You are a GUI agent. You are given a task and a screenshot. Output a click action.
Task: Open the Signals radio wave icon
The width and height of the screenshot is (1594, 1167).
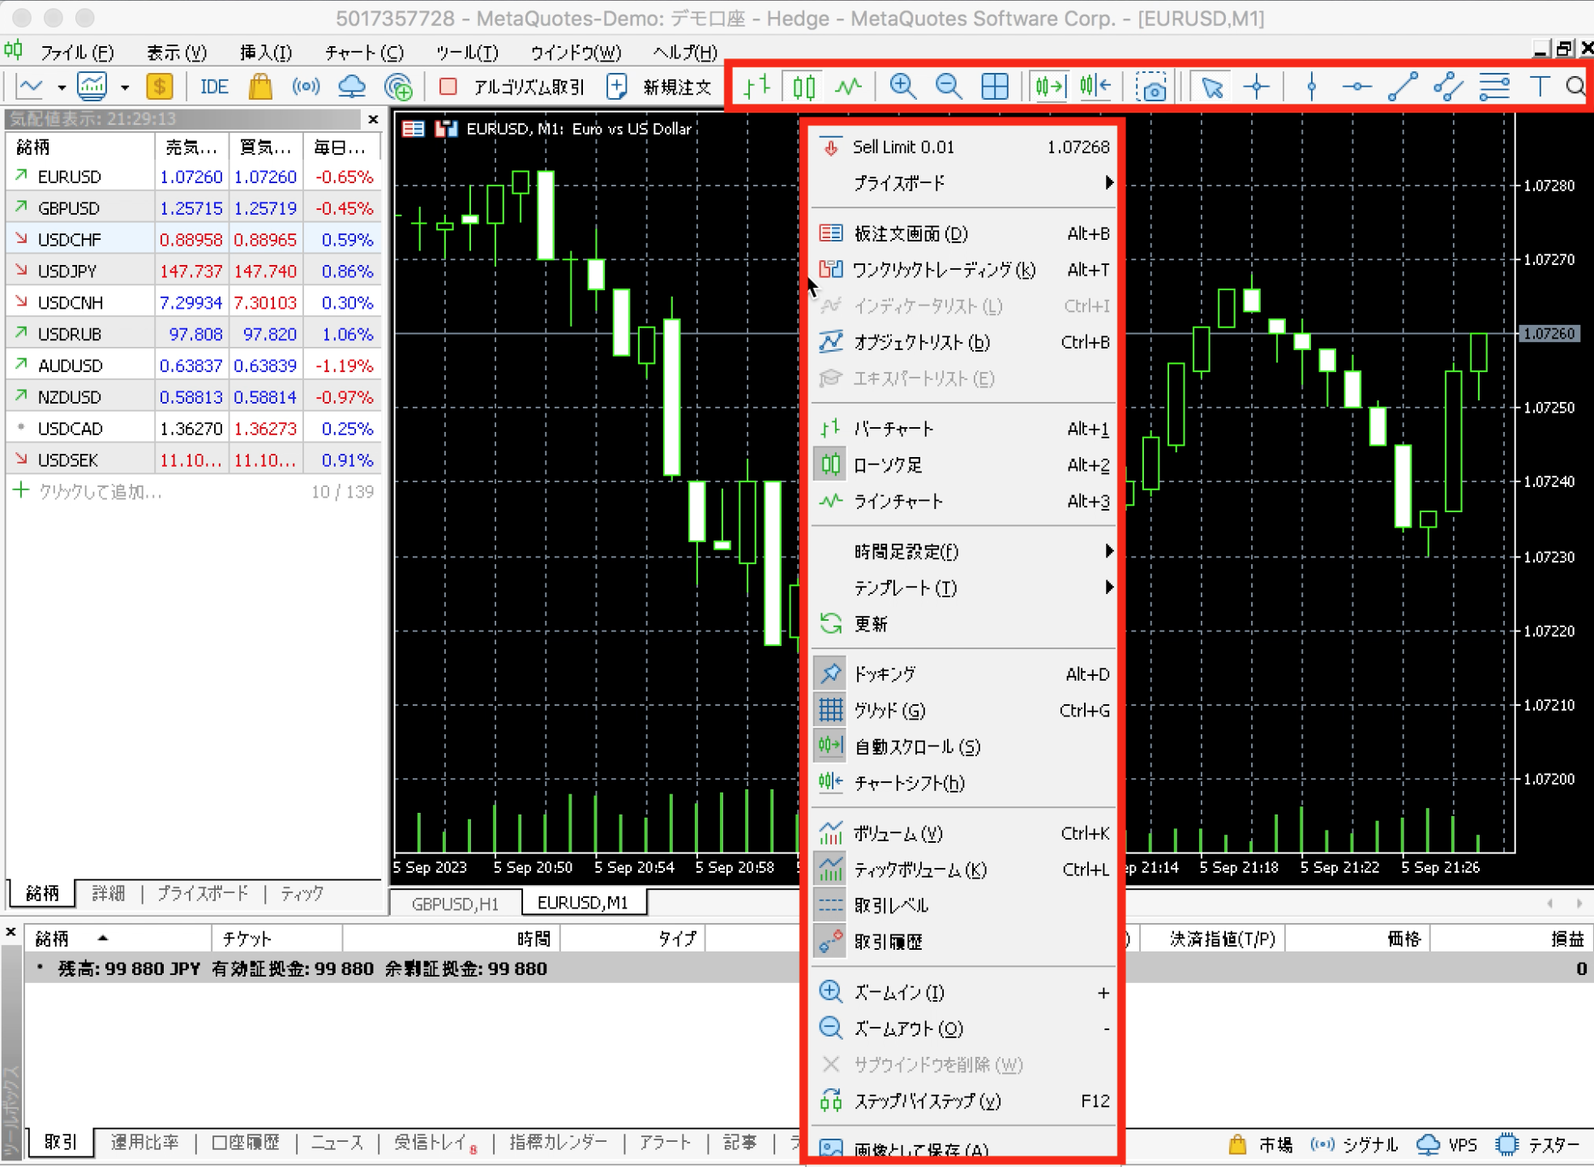(306, 86)
